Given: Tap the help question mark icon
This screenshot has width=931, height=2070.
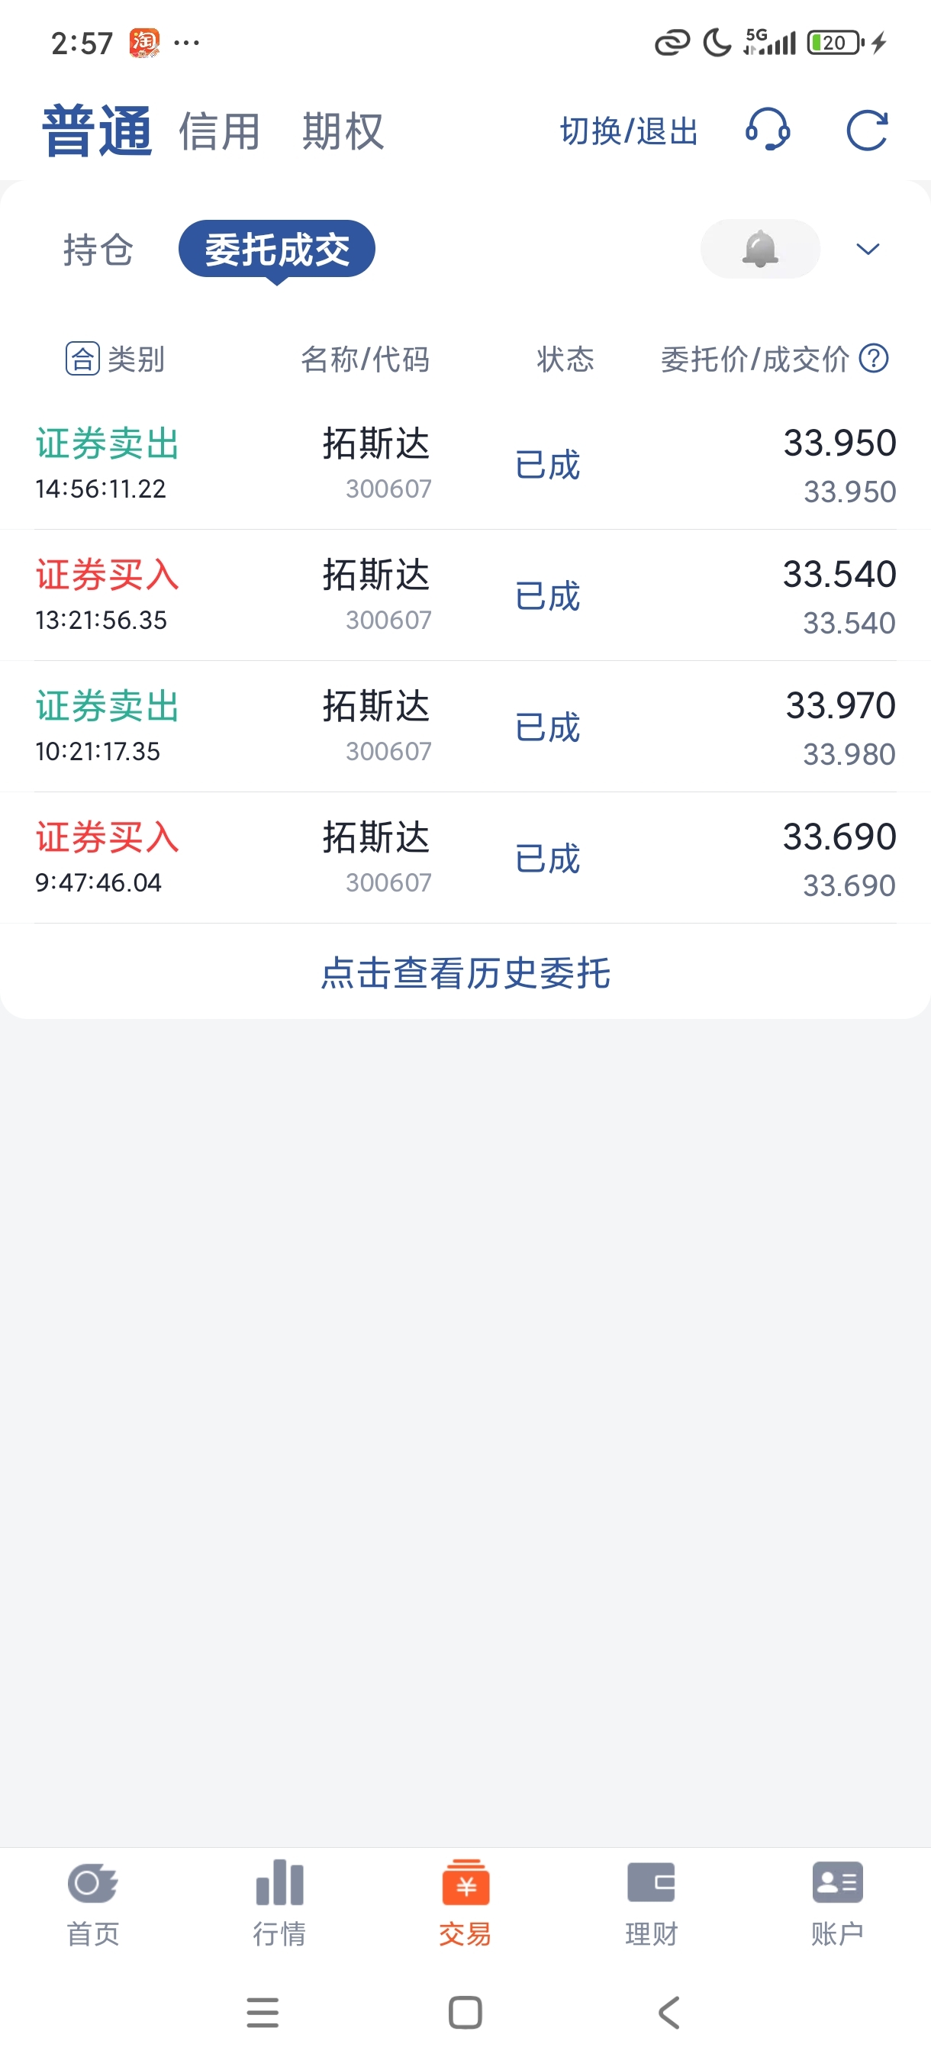Looking at the screenshot, I should tap(874, 359).
